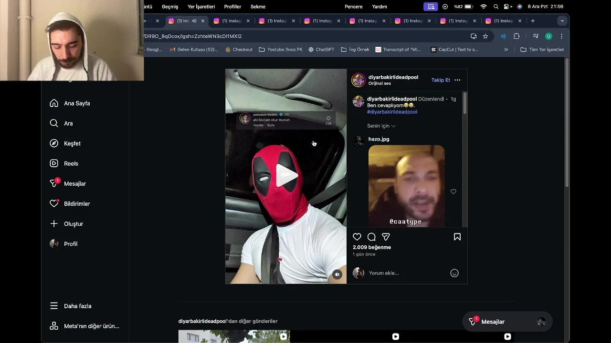The width and height of the screenshot is (611, 343).
Task: Open a new tab with the plus button
Action: (533, 21)
